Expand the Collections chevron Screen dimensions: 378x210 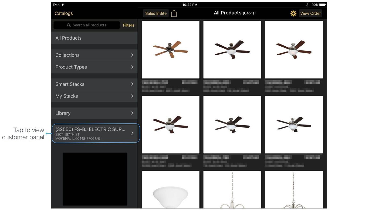(x=132, y=55)
